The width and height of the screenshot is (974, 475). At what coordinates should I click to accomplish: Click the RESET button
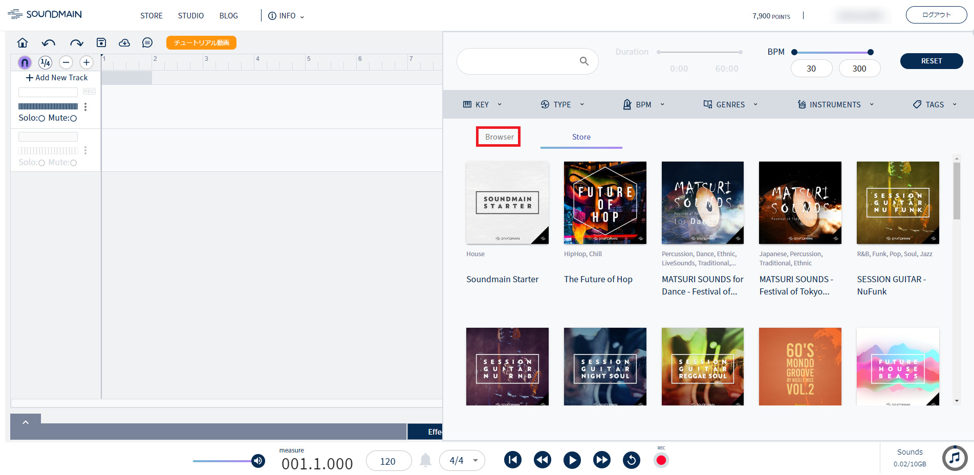coord(932,61)
